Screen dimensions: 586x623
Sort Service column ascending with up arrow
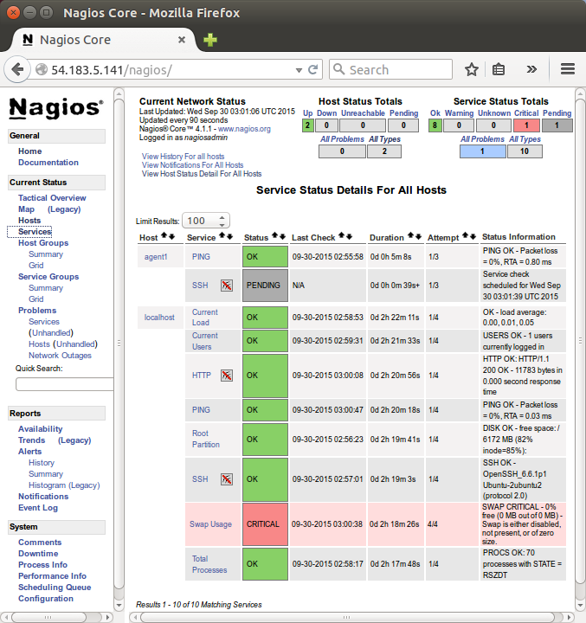(x=222, y=235)
